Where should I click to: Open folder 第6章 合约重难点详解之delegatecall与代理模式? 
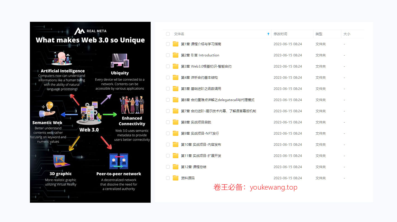[x=218, y=100]
